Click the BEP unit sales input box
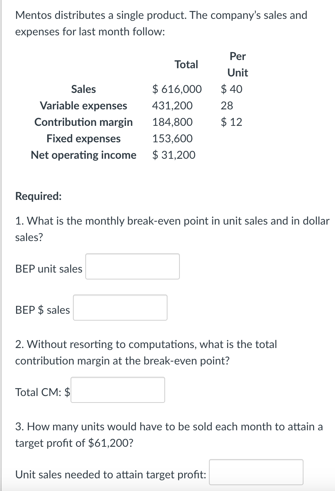335x491 pixels. [x=132, y=266]
